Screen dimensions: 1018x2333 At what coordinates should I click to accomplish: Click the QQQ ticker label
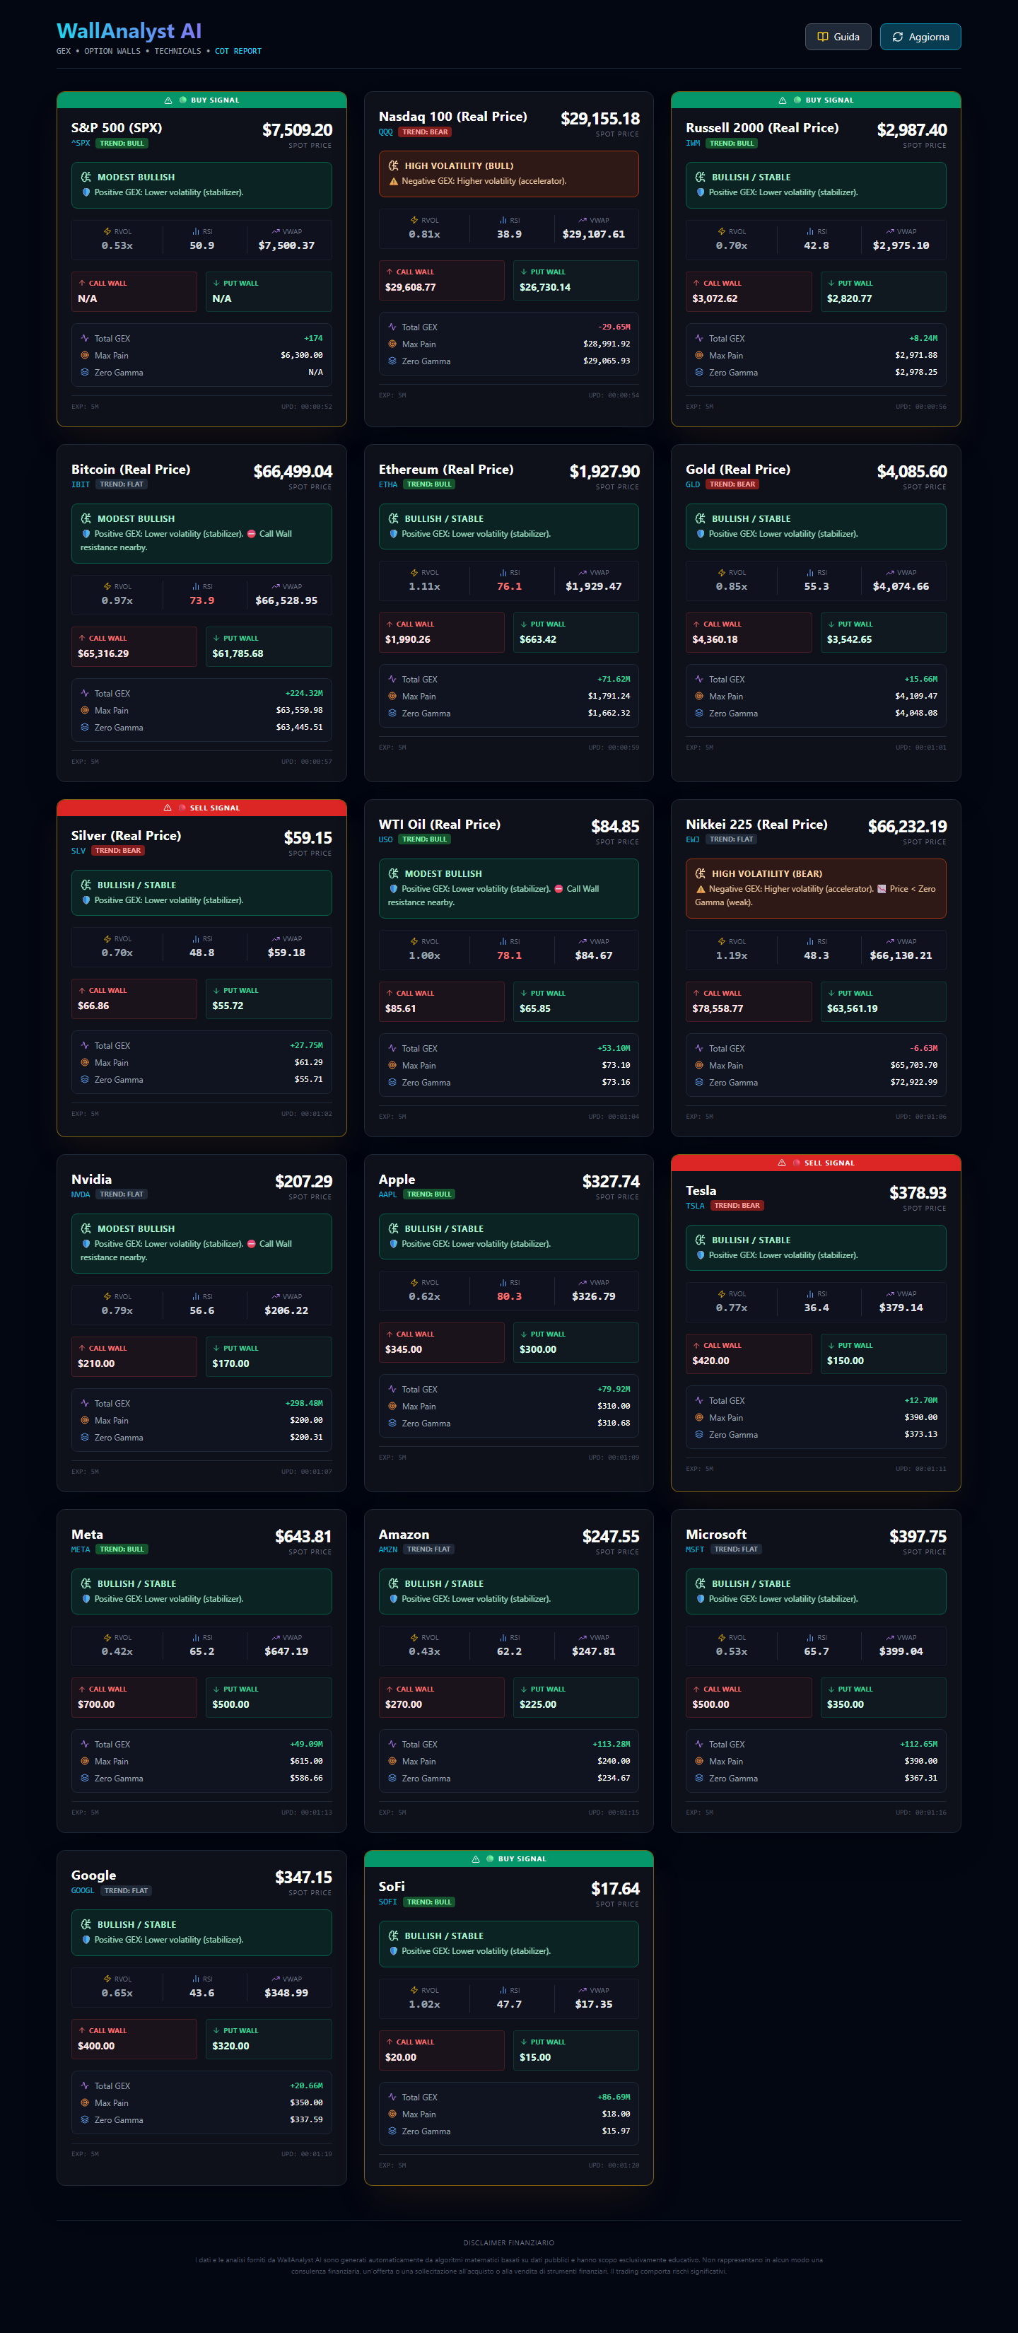pyautogui.click(x=386, y=132)
